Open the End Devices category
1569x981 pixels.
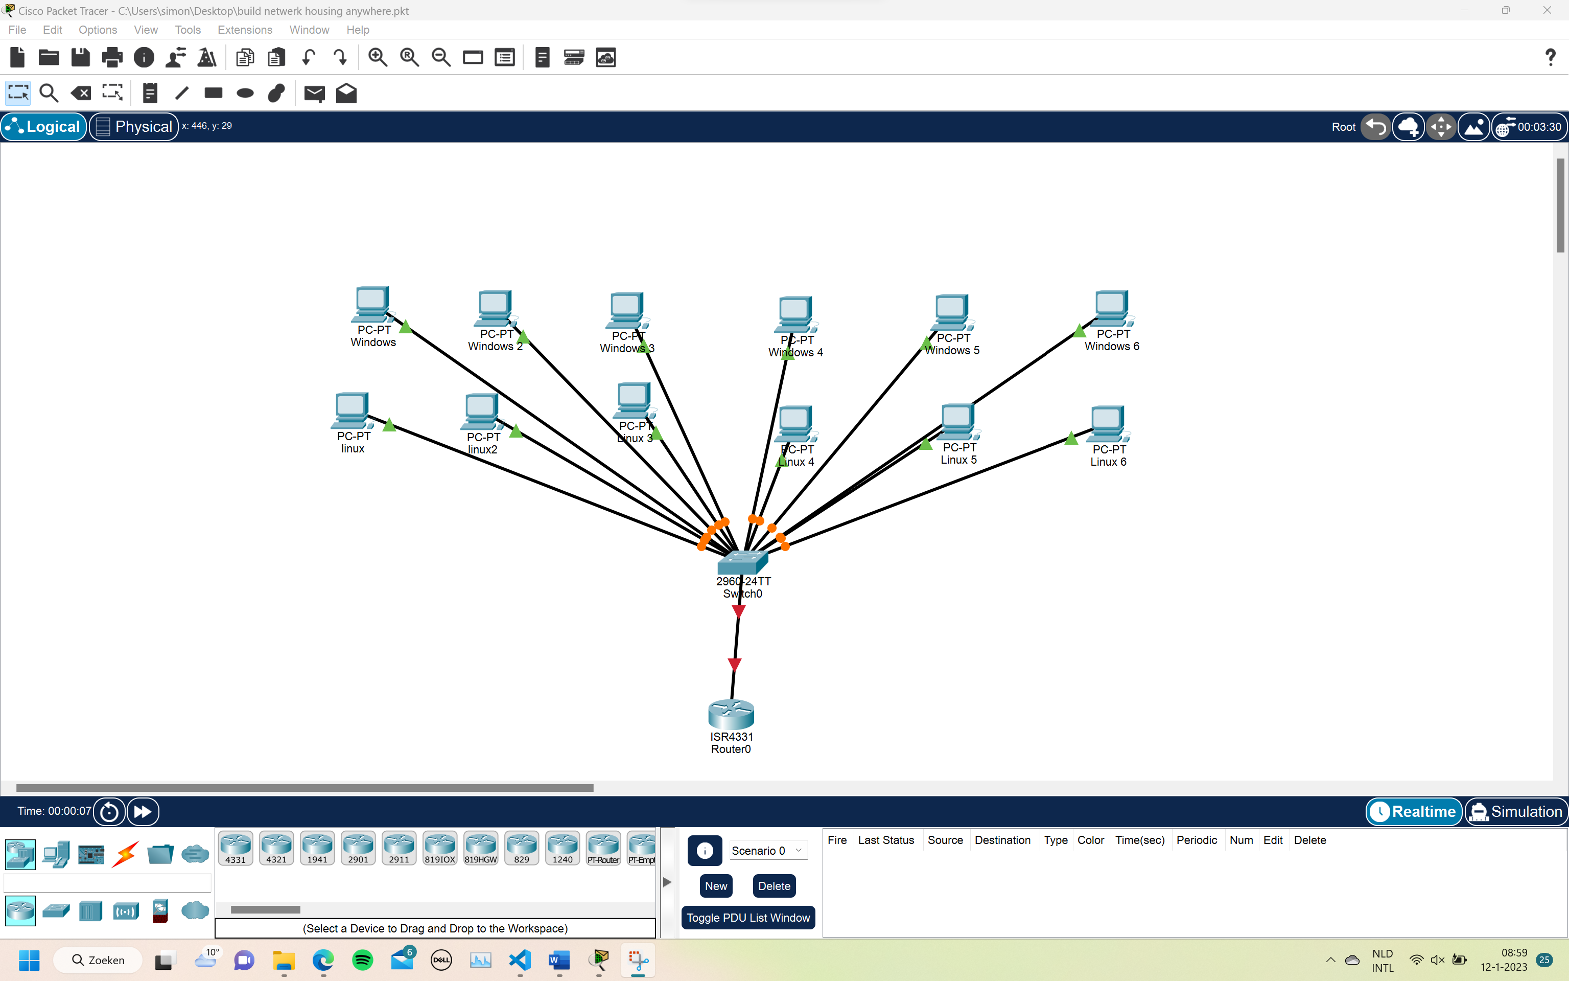coord(56,854)
